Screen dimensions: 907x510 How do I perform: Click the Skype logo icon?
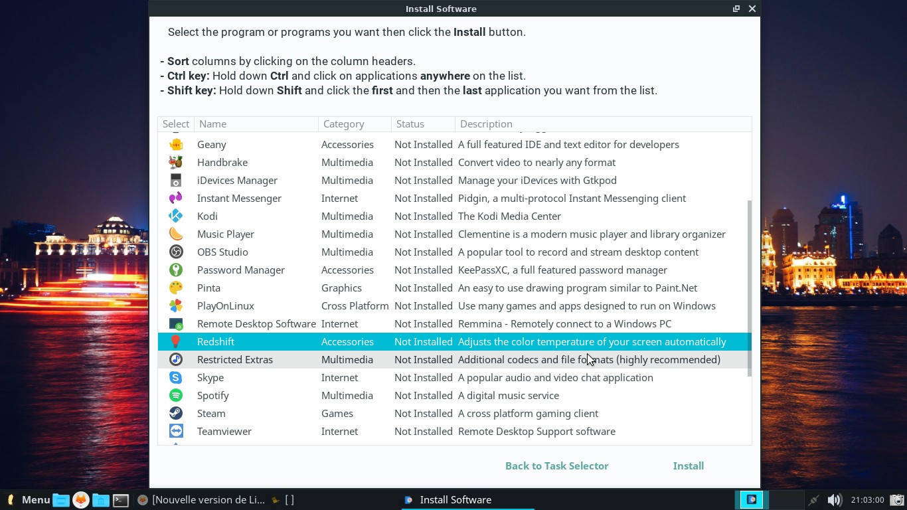coord(176,378)
